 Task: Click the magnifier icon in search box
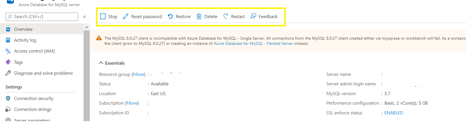tap(10, 17)
